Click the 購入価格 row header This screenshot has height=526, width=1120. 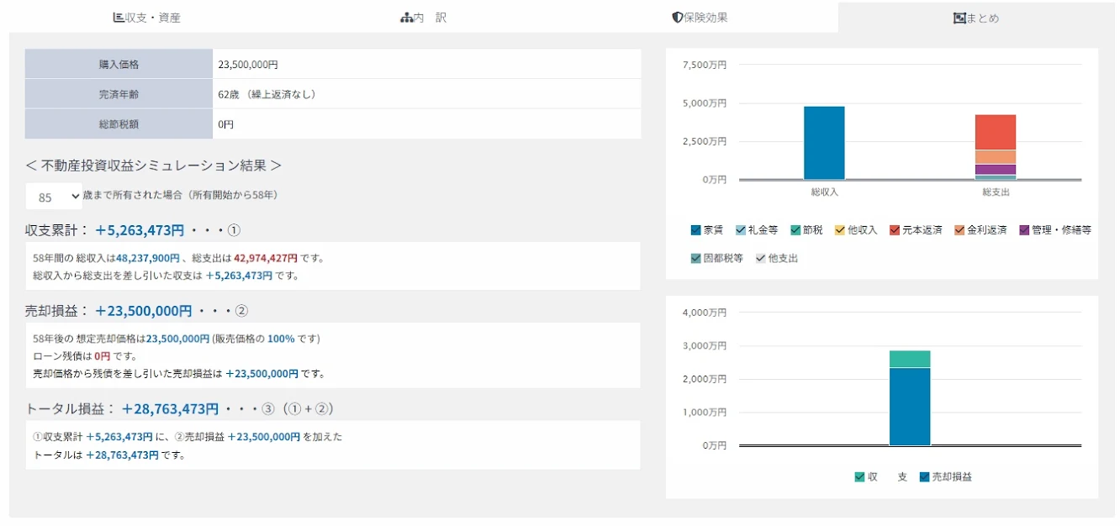point(119,64)
